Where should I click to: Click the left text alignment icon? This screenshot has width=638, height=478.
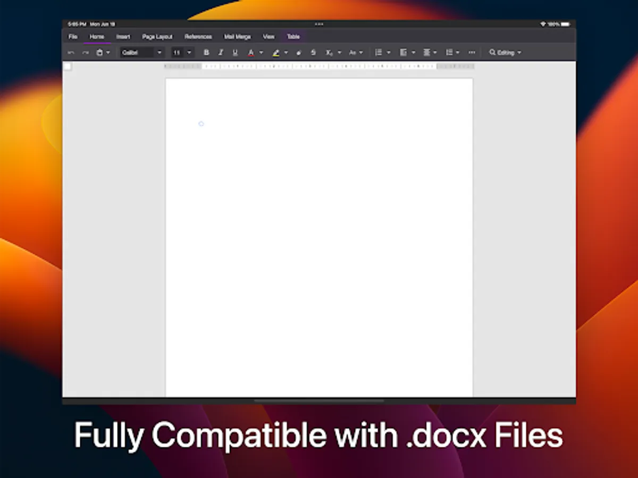pyautogui.click(x=403, y=53)
